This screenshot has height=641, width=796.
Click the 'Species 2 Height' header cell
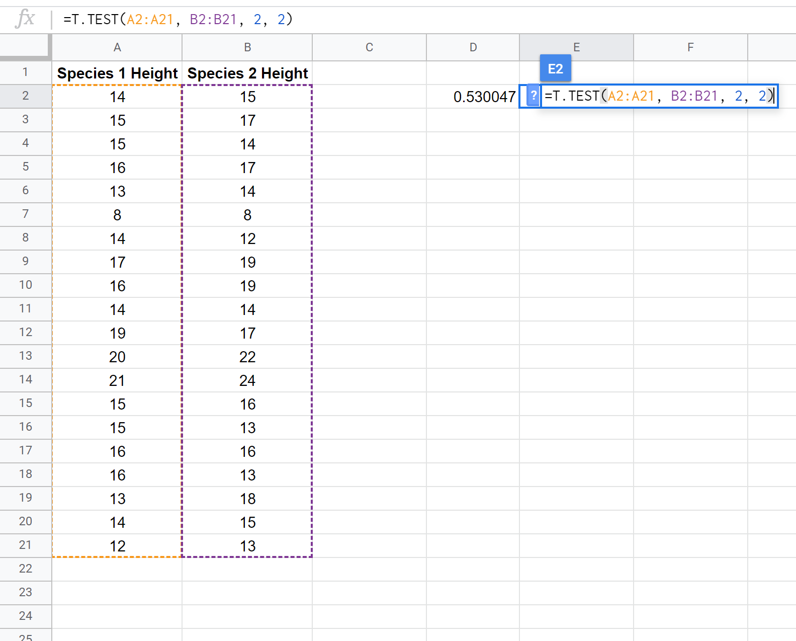[247, 73]
